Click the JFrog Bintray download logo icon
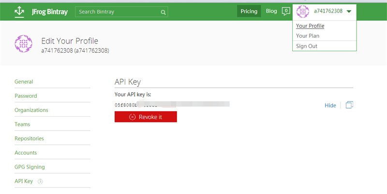387x194 pixels. [19, 12]
